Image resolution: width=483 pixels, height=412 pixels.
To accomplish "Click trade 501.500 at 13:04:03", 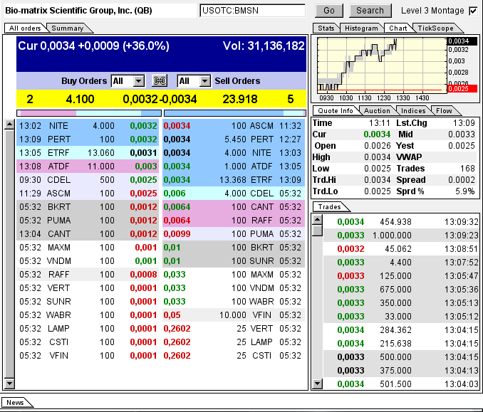I will [x=402, y=384].
